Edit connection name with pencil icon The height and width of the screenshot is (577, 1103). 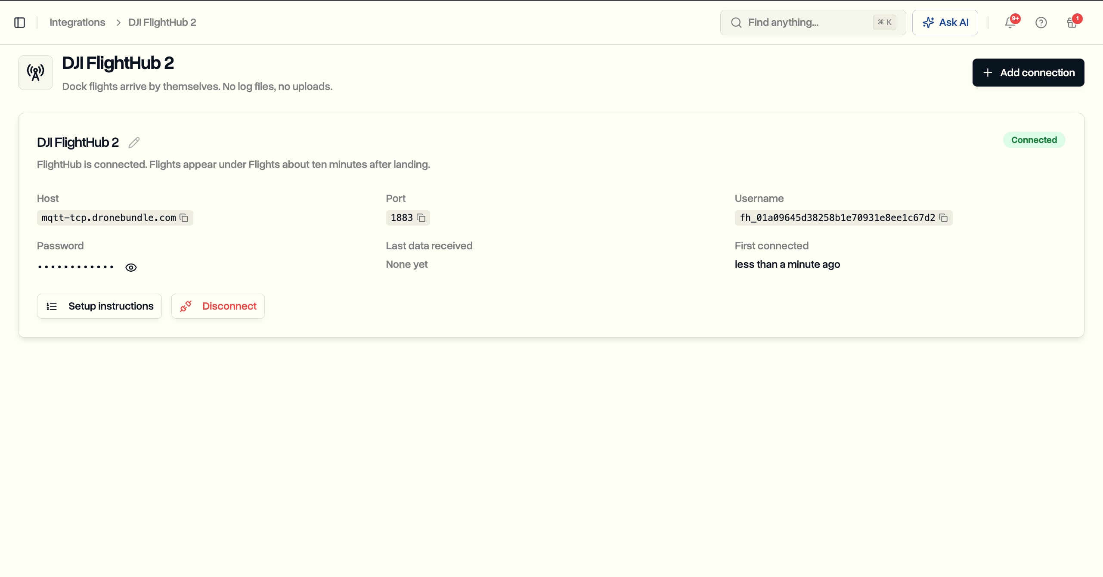[134, 143]
